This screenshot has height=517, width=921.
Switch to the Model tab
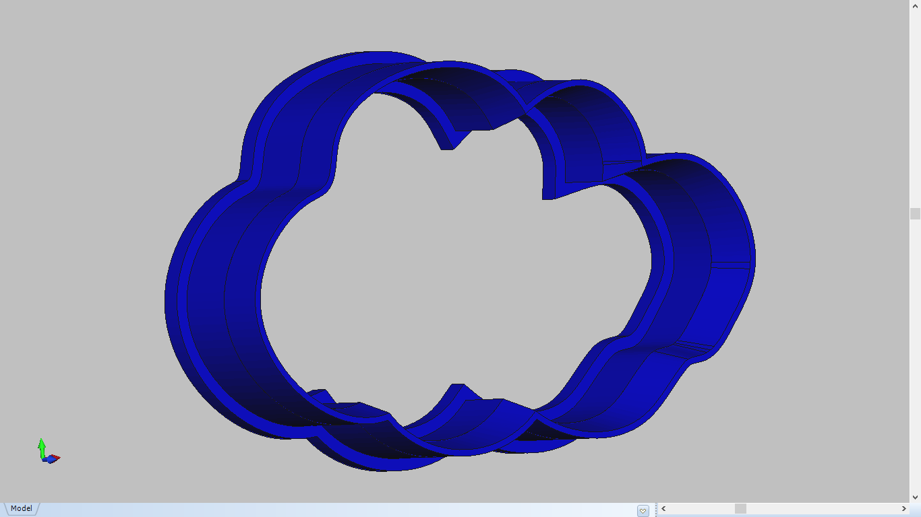[x=21, y=509]
